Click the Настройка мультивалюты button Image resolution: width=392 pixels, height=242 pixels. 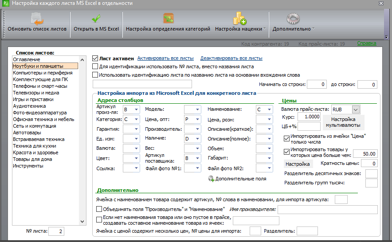(x=343, y=122)
